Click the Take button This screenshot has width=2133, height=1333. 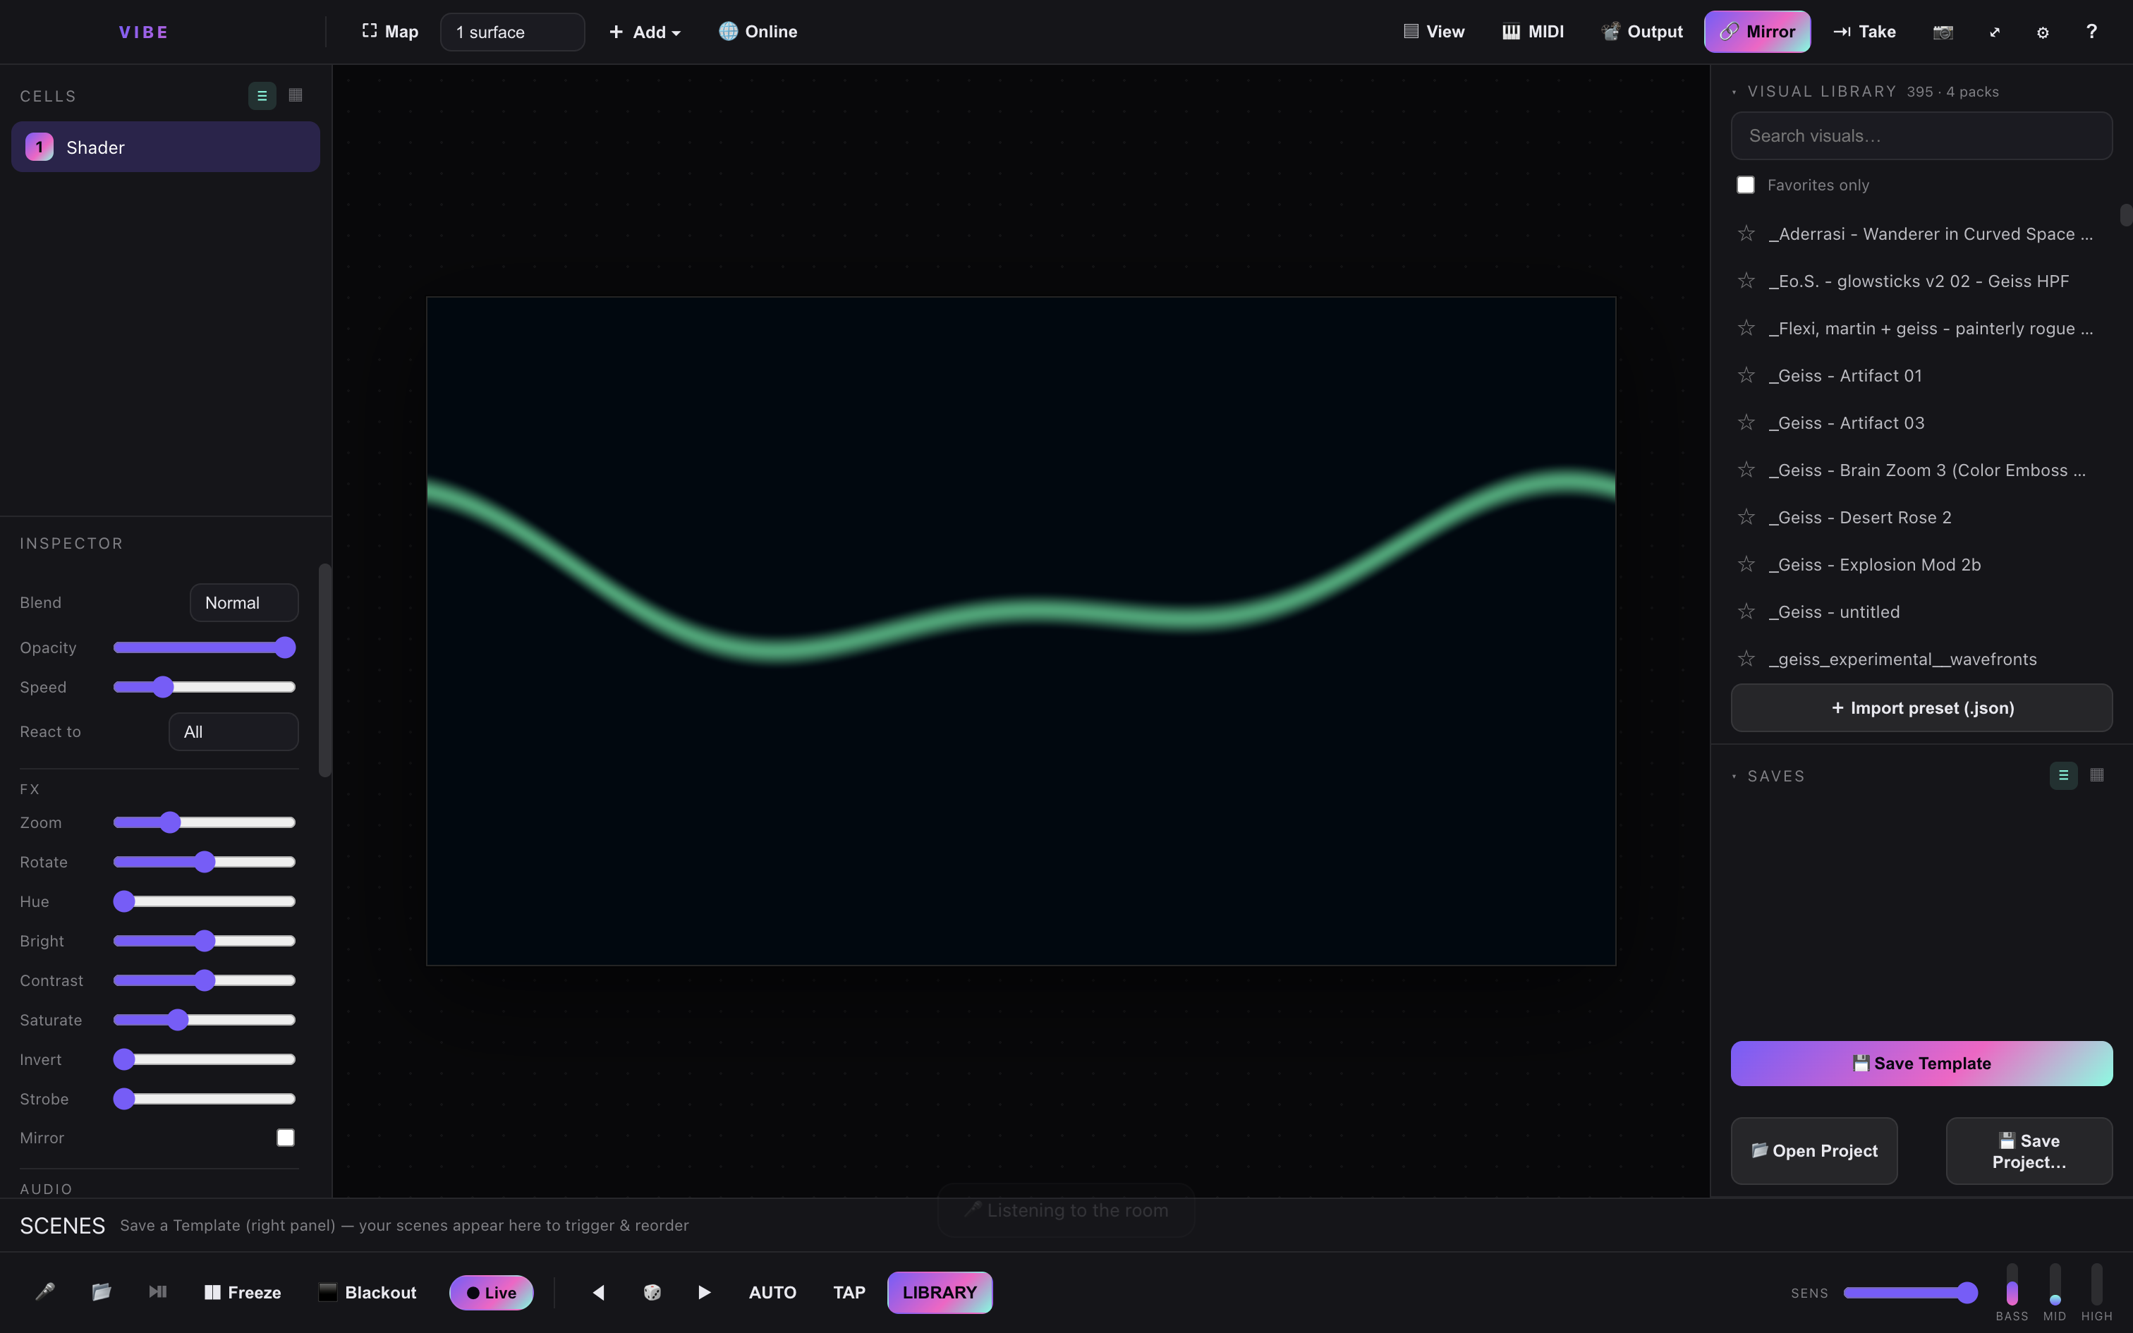pyautogui.click(x=1864, y=32)
